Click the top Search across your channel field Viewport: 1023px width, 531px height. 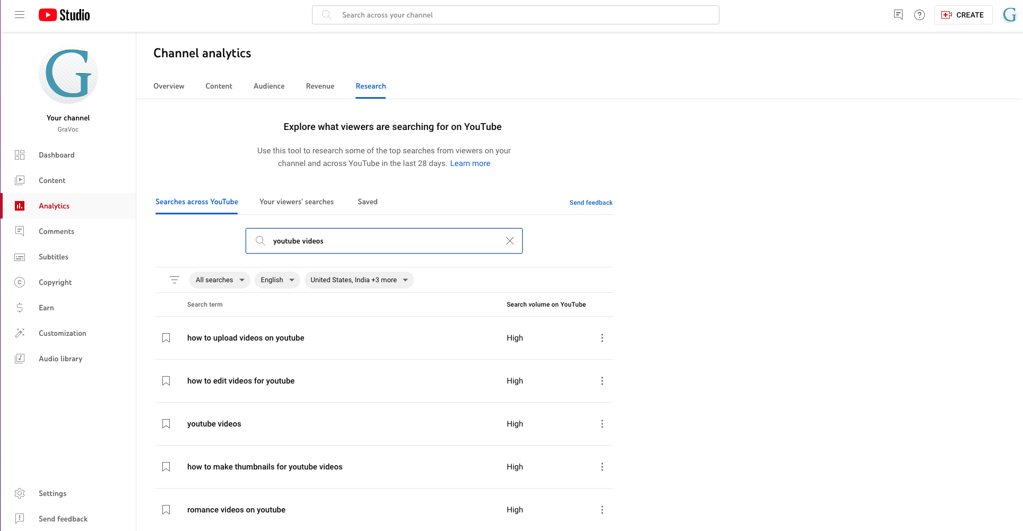[x=515, y=15]
